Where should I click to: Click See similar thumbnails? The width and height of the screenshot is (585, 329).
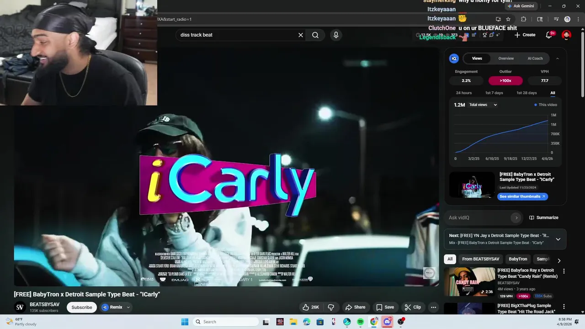pos(522,196)
